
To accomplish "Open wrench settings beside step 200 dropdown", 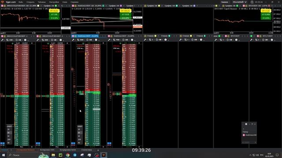I will [x=38, y=40].
